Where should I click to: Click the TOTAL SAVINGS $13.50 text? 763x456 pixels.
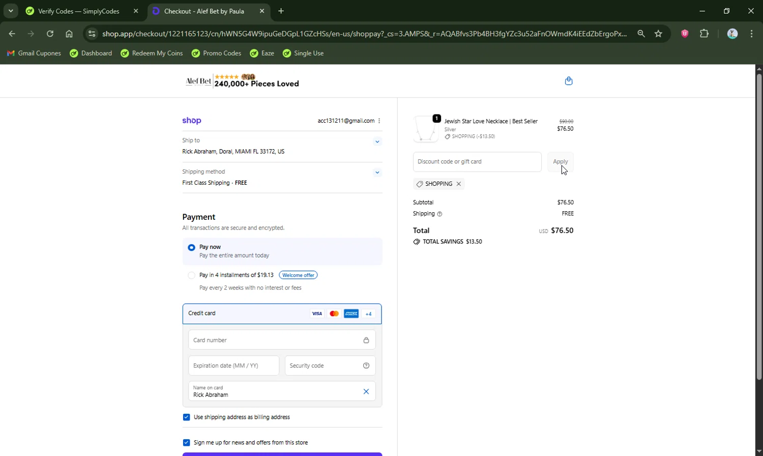click(452, 242)
